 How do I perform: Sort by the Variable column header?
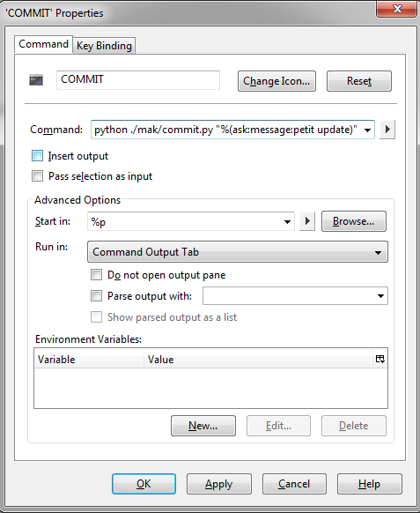click(x=89, y=360)
